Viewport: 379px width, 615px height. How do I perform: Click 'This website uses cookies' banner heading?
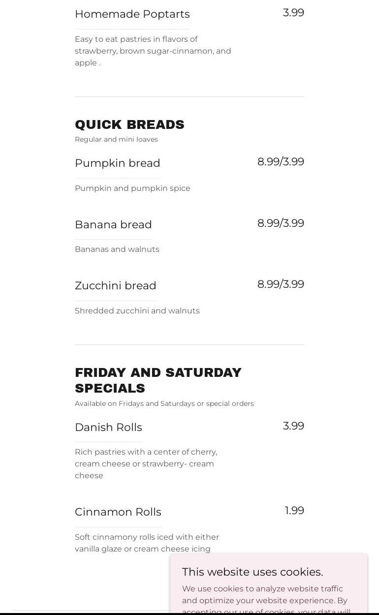click(253, 572)
